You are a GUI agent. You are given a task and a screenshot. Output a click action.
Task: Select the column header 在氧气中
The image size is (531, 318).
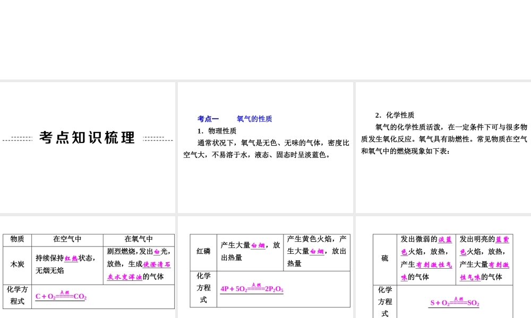click(139, 239)
